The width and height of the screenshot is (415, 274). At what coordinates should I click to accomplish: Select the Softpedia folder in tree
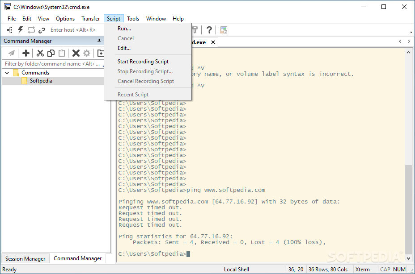41,81
